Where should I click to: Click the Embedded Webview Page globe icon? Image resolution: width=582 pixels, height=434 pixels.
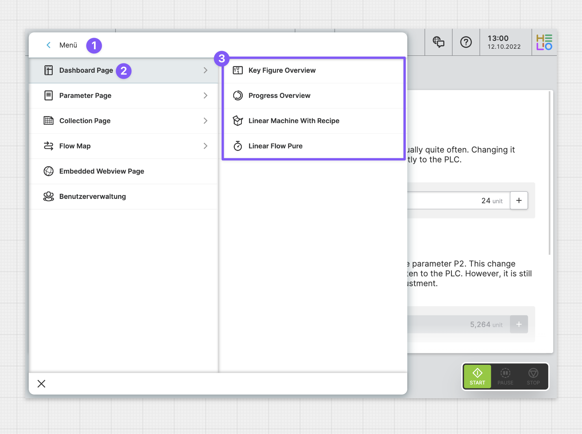[48, 171]
